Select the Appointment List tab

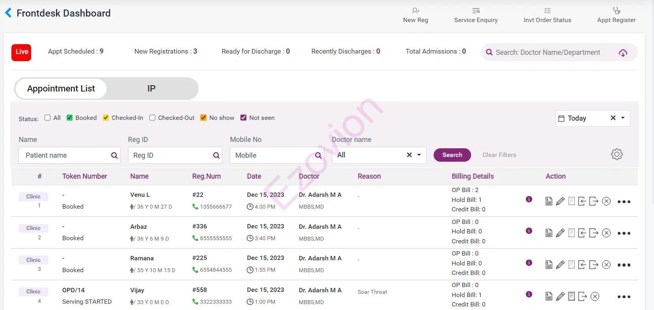[61, 89]
